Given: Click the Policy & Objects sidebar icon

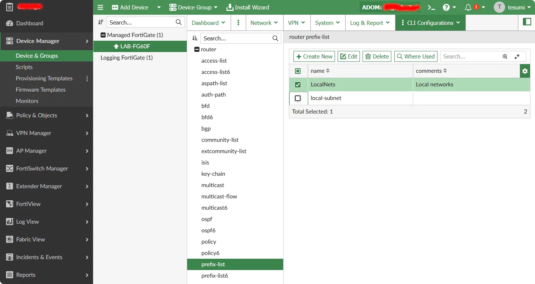Looking at the screenshot, I should pyautogui.click(x=9, y=115).
